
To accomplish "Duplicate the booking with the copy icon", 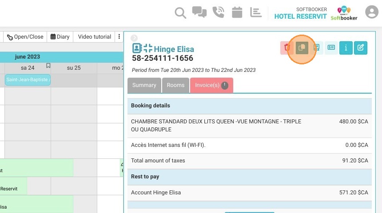I will (x=302, y=48).
